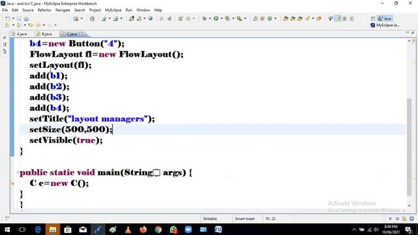Open the File menu
The width and height of the screenshot is (418, 235).
[x=5, y=10]
